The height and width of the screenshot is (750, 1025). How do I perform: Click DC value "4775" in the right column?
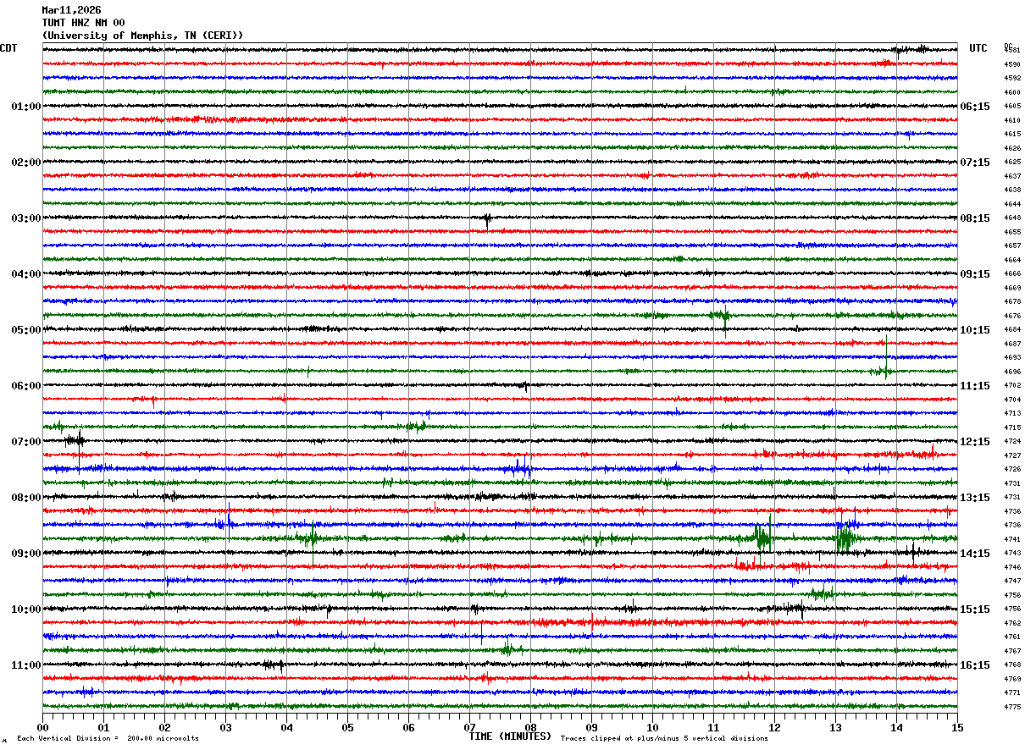(1011, 707)
